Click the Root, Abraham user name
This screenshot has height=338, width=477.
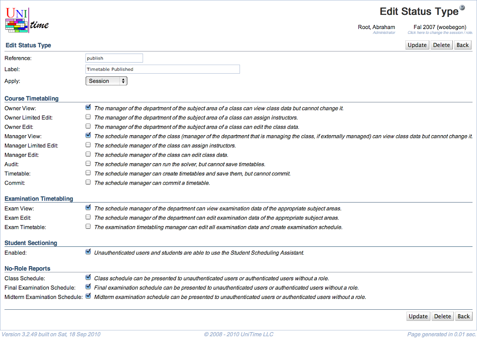376,27
